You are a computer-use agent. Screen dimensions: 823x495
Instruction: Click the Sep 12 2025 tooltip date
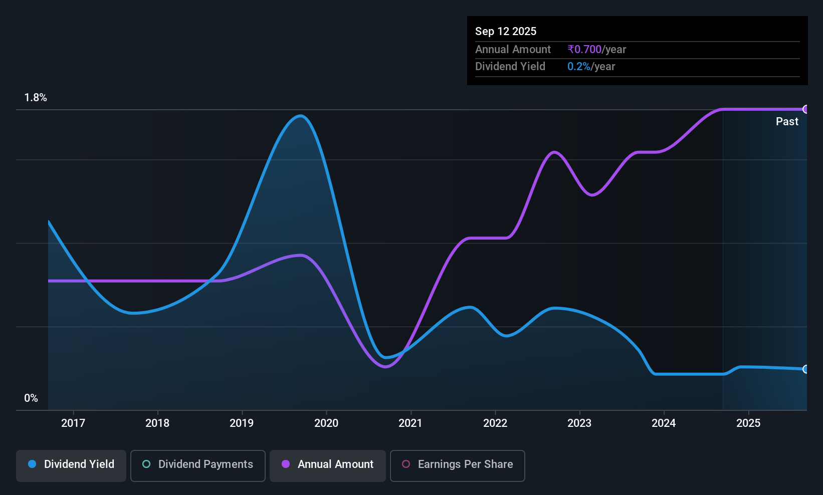(506, 32)
